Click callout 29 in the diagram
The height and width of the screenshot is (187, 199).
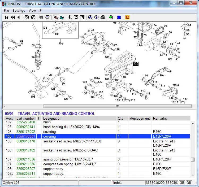tap(33, 57)
